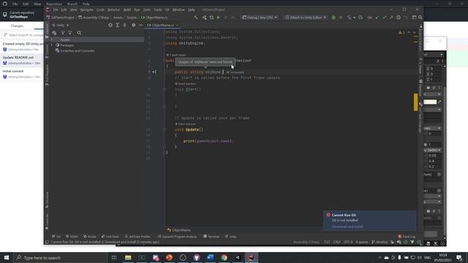Open the Terminal tool window

211,237
